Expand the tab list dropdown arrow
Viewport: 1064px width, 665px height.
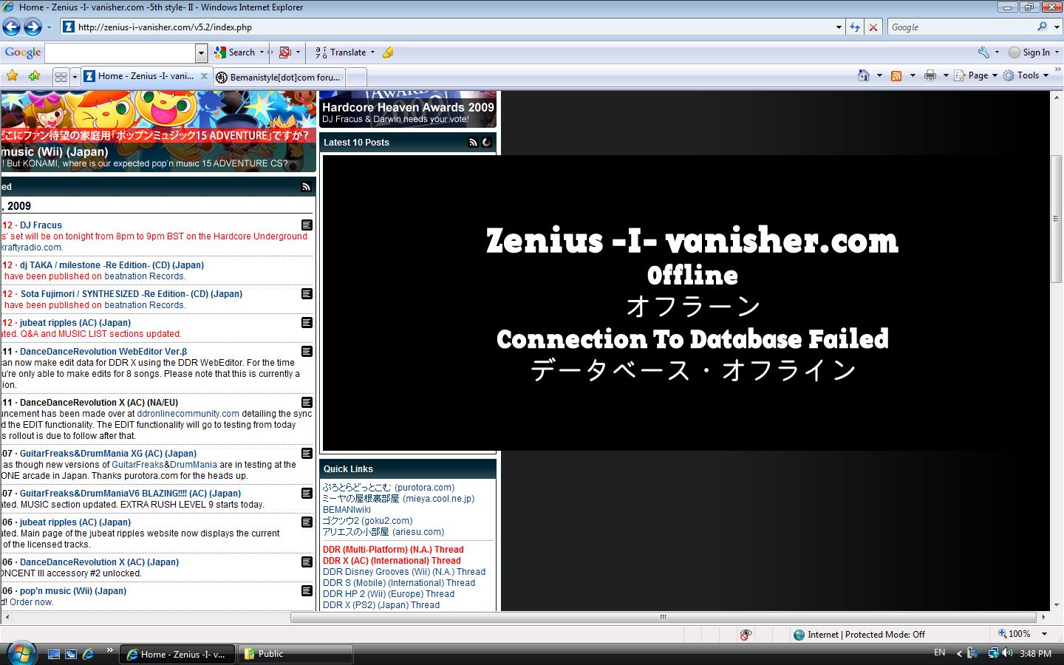(75, 76)
